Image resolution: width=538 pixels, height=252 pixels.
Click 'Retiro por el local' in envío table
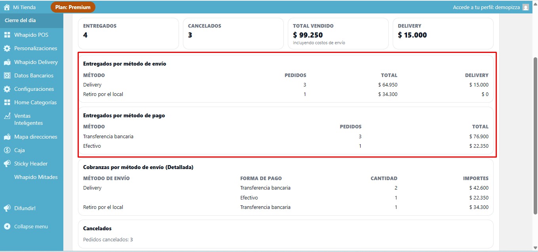[x=103, y=94]
